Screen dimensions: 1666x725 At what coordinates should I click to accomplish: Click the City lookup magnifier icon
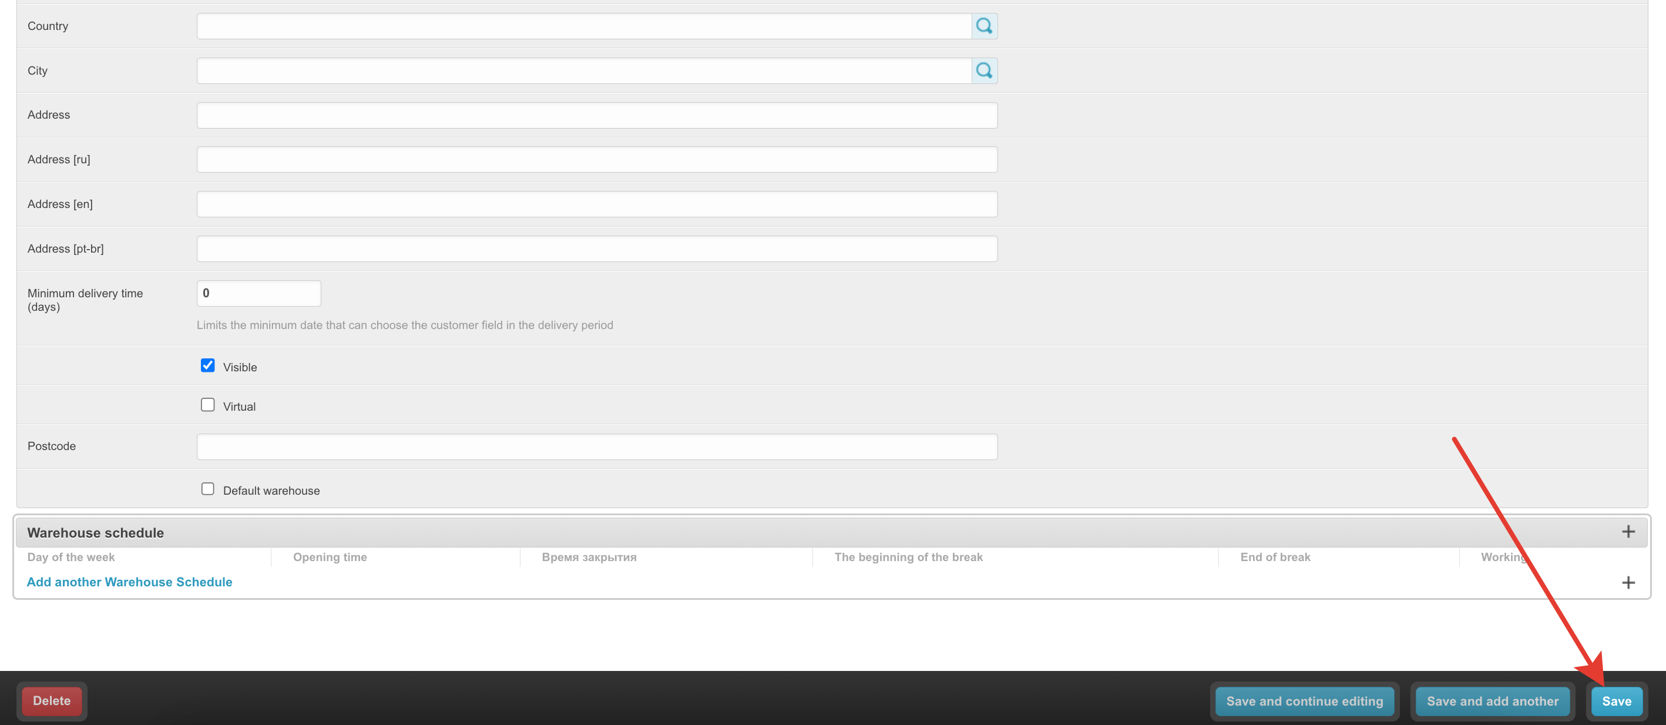(x=984, y=71)
